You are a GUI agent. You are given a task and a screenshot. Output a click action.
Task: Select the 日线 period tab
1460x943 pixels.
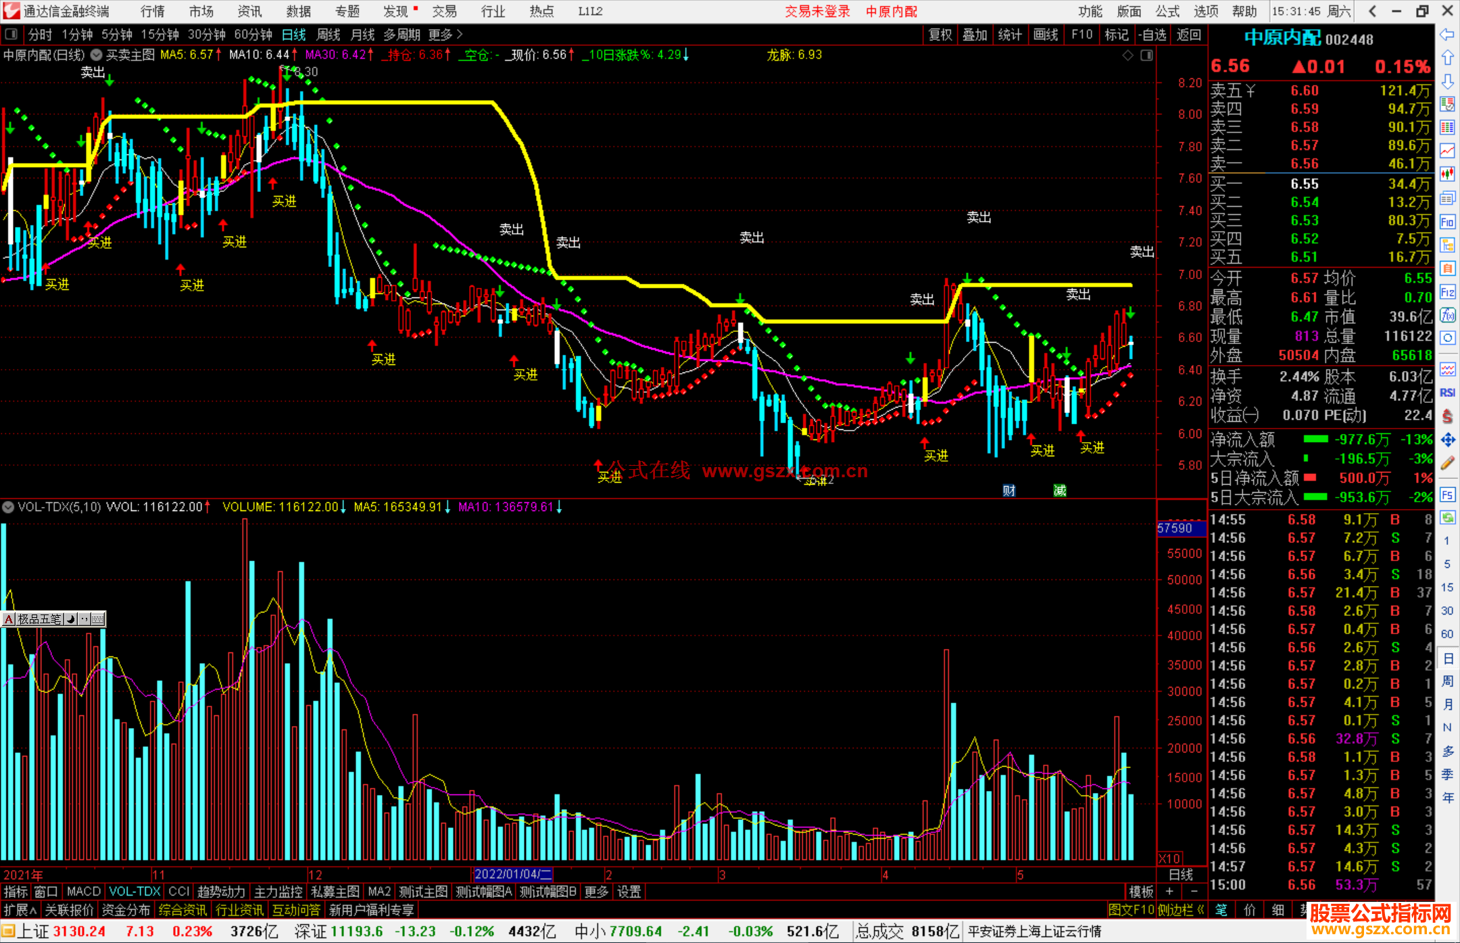tap(293, 34)
